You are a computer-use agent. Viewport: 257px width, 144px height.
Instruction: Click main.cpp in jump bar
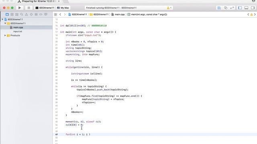(118, 14)
